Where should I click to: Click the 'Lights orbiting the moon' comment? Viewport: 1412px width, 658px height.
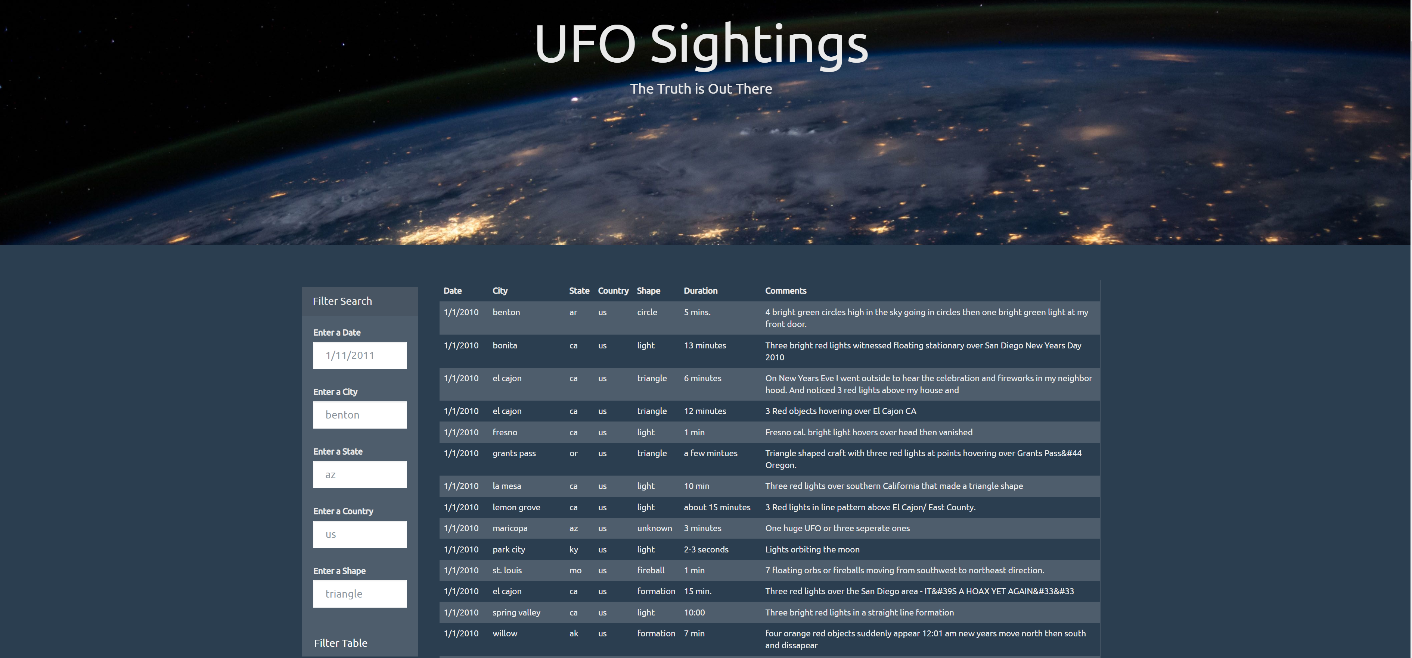point(812,549)
